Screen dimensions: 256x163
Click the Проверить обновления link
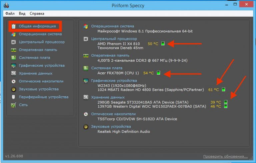click(225, 156)
